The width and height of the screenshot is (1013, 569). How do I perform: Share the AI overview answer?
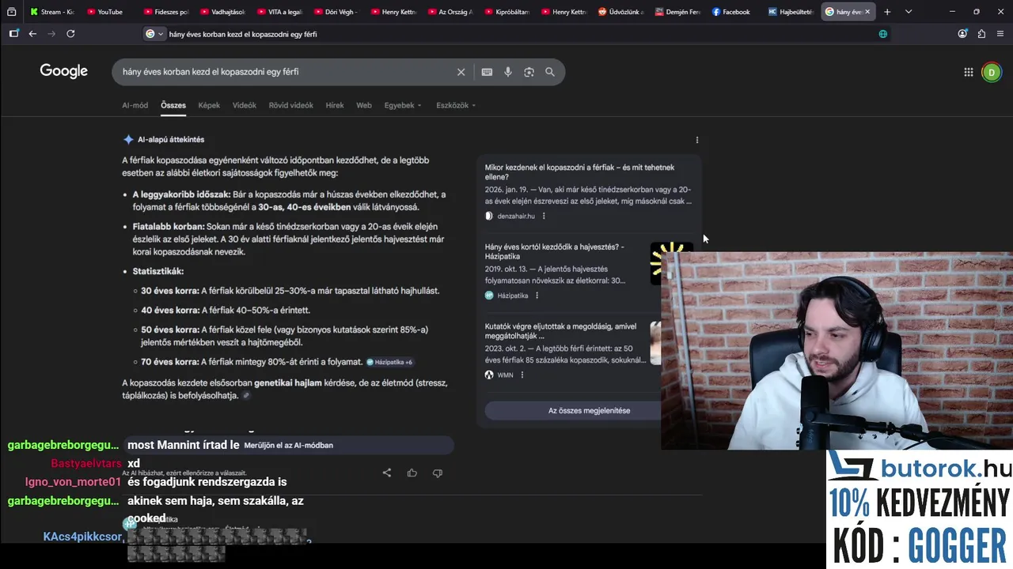coord(387,473)
